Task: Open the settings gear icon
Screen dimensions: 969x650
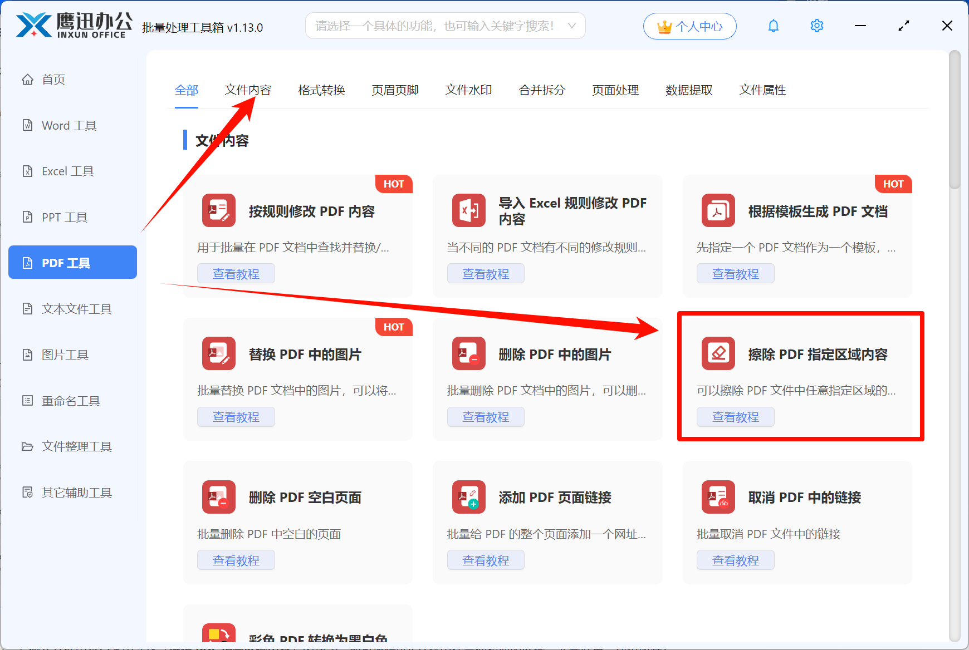Action: tap(816, 26)
